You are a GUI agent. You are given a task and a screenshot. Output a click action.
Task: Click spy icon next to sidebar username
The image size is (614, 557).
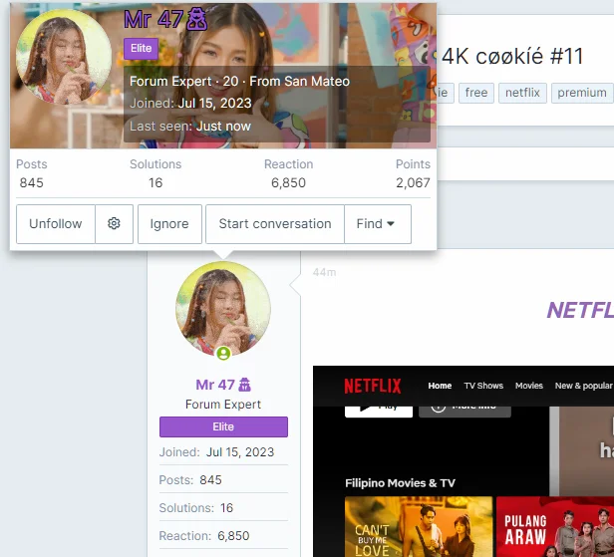click(x=245, y=385)
